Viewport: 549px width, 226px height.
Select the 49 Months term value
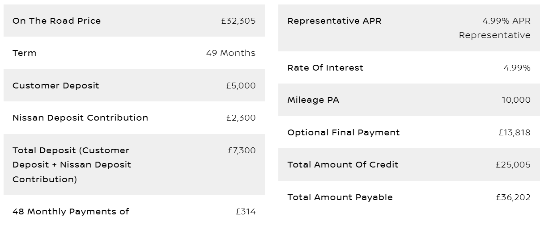click(231, 53)
